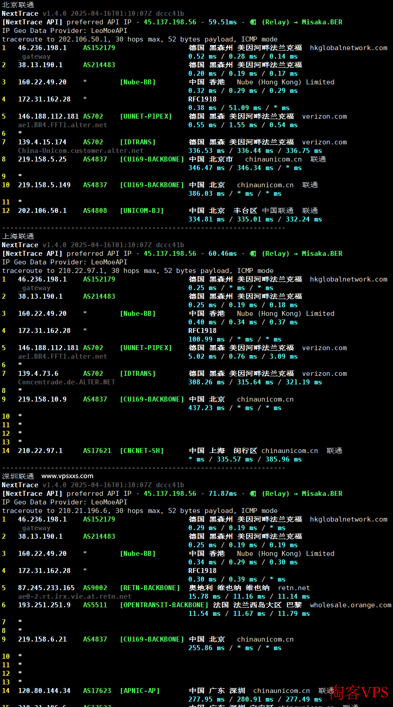
Task: Click the '深圳联通' header line
Action: click(18, 476)
